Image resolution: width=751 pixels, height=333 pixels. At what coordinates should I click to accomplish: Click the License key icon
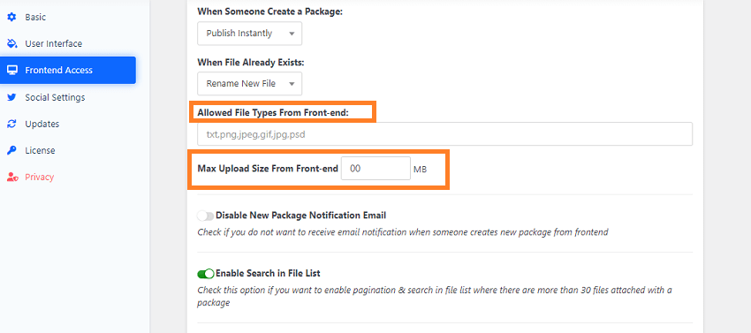(x=12, y=150)
